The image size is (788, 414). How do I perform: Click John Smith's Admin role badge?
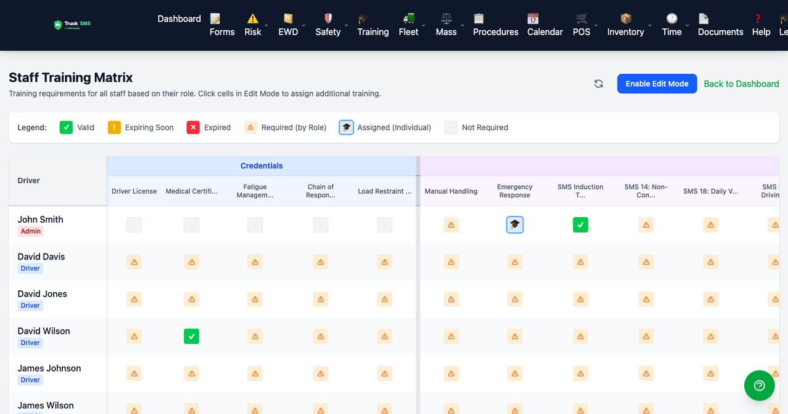click(x=31, y=231)
